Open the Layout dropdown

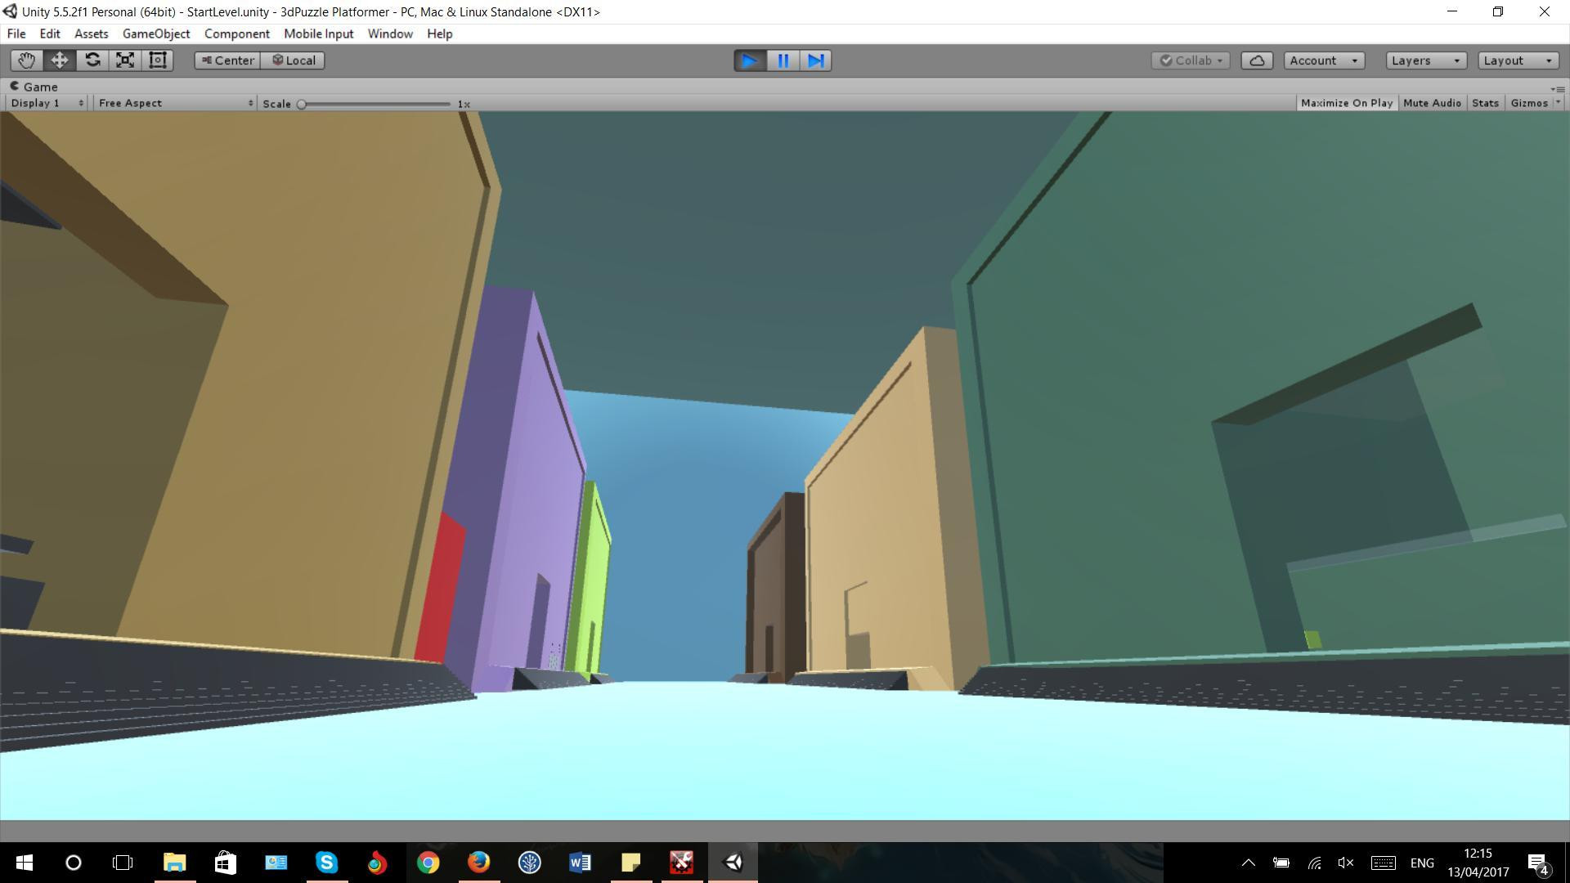(x=1518, y=61)
